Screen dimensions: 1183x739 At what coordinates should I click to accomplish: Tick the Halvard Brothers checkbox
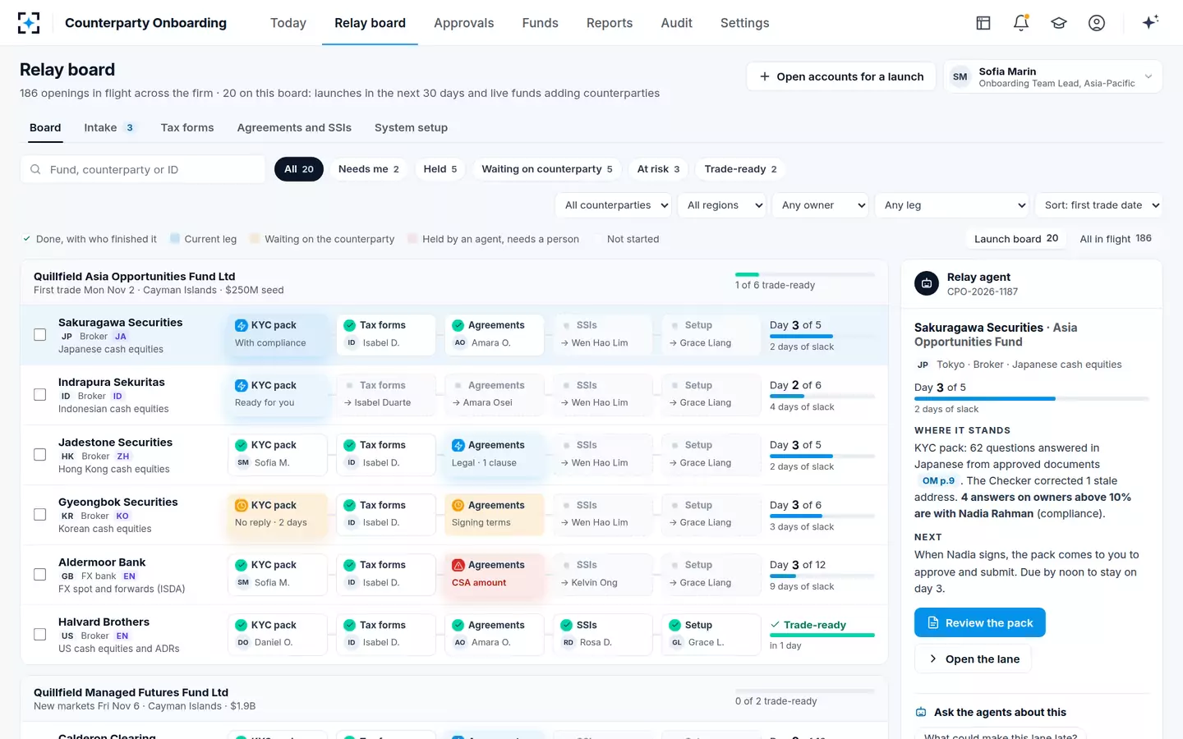[x=39, y=635]
